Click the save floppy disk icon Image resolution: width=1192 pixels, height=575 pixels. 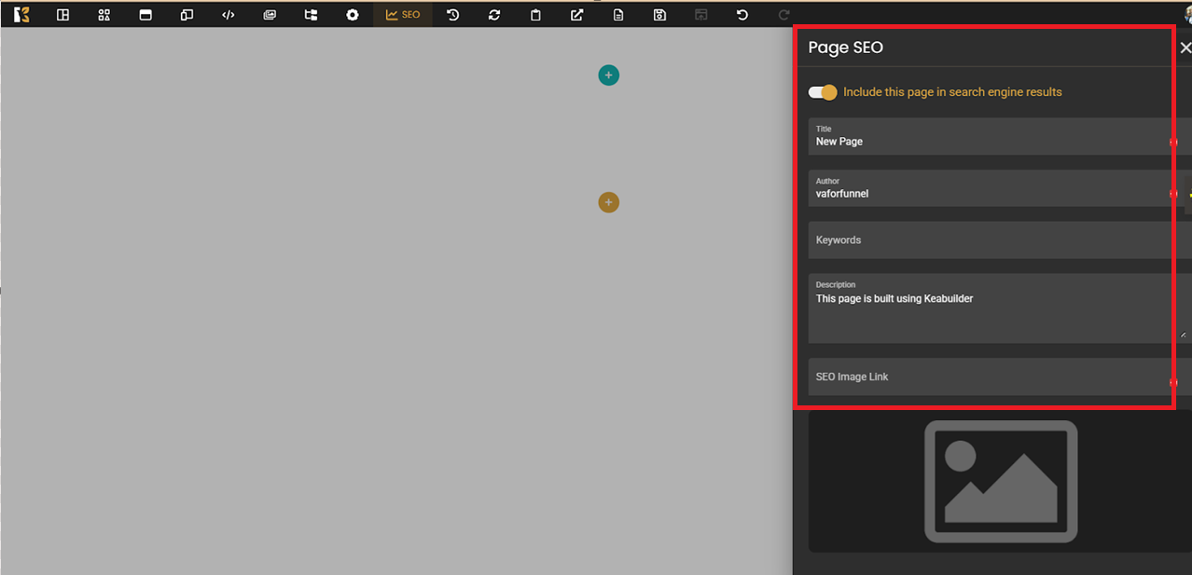click(x=659, y=15)
